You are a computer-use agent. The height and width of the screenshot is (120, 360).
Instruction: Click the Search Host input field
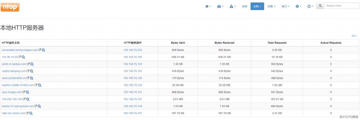[x=341, y=6]
